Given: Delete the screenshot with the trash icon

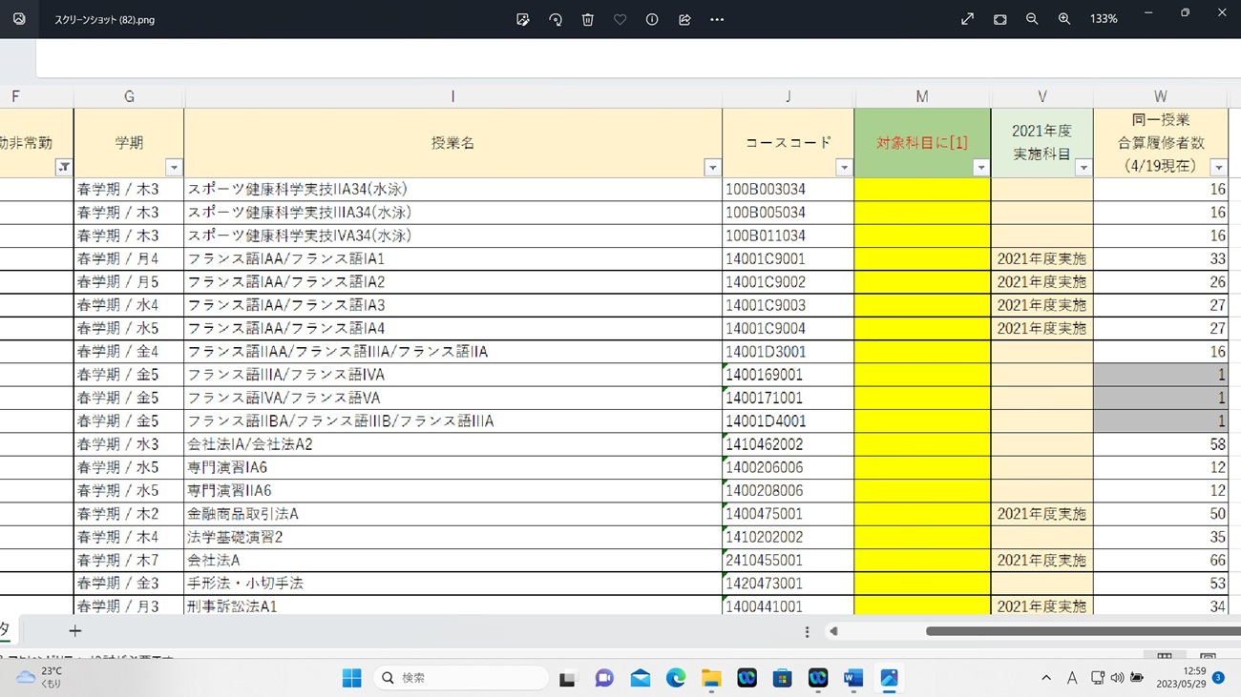Looking at the screenshot, I should click(588, 19).
